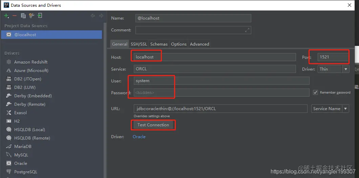This screenshot has height=178, width=359.
Task: Click the Name input field
Action: [193, 18]
